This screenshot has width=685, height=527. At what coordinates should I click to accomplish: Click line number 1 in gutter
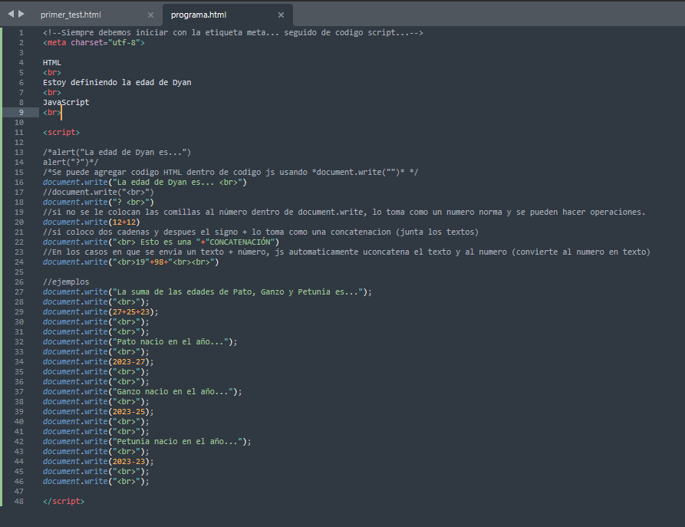21,33
